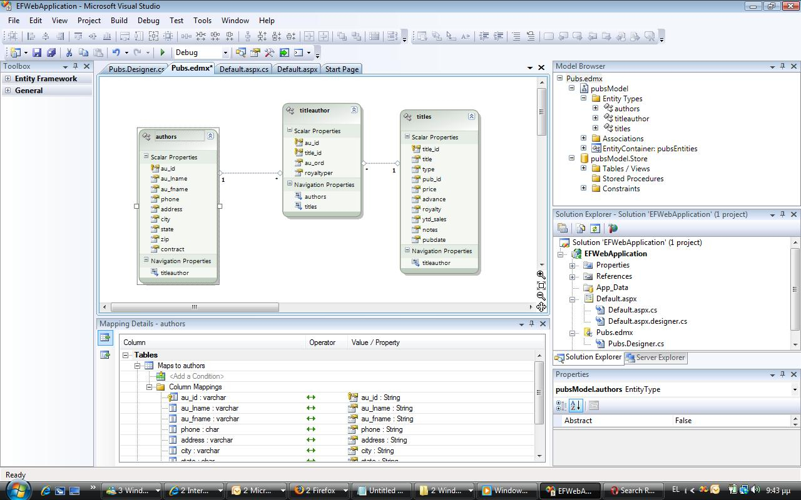This screenshot has width=801, height=500.
Task: Expand Tables / Views in Model Browser
Action: tap(584, 169)
